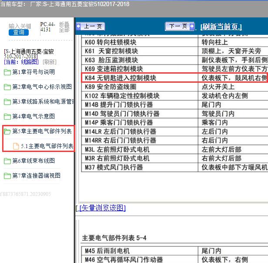The height and width of the screenshot is (263, 268).
Task: Select M14LR 左后门门锁执行器 cell
Action: (x=140, y=131)
